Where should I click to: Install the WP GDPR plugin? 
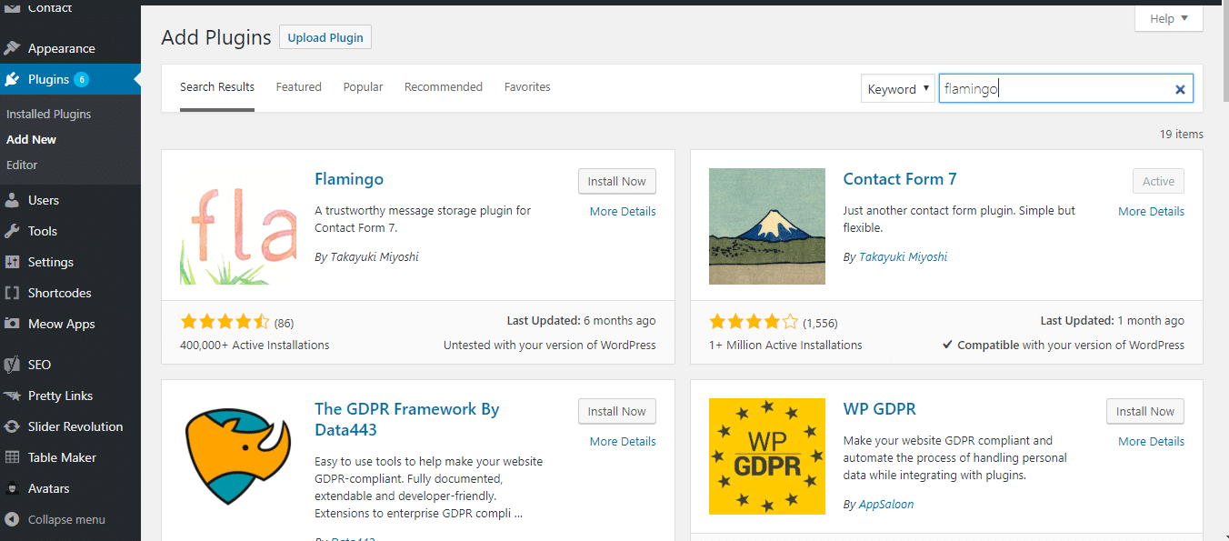[1145, 411]
